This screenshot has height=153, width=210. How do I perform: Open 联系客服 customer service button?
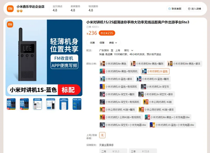175,9
